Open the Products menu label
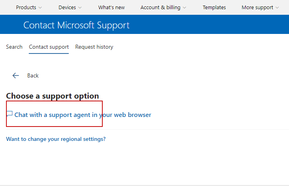 [x=26, y=8]
